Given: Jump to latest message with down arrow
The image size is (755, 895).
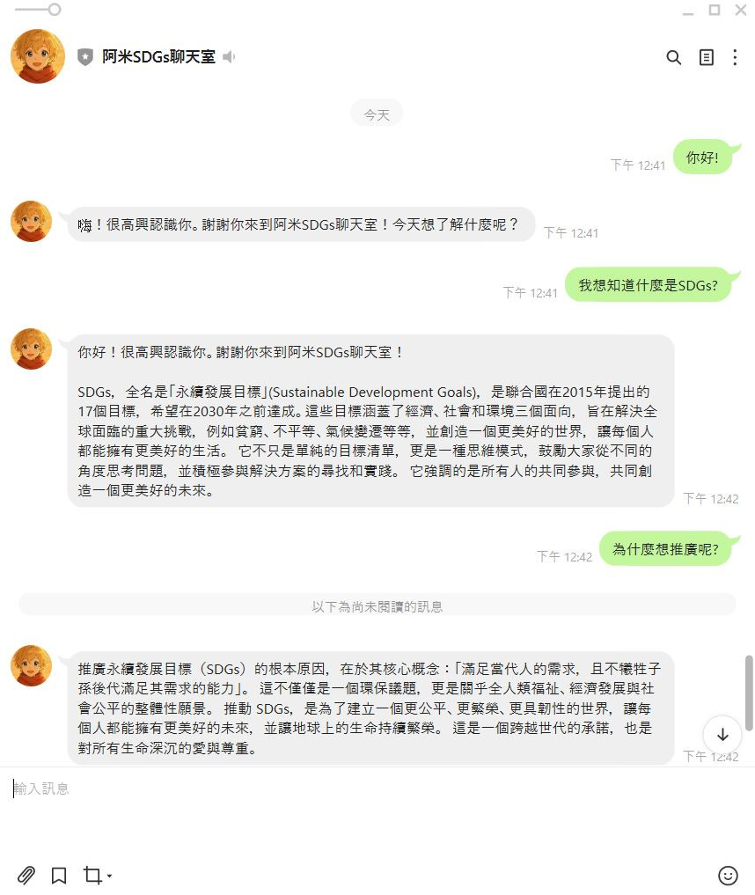Looking at the screenshot, I should point(722,735).
